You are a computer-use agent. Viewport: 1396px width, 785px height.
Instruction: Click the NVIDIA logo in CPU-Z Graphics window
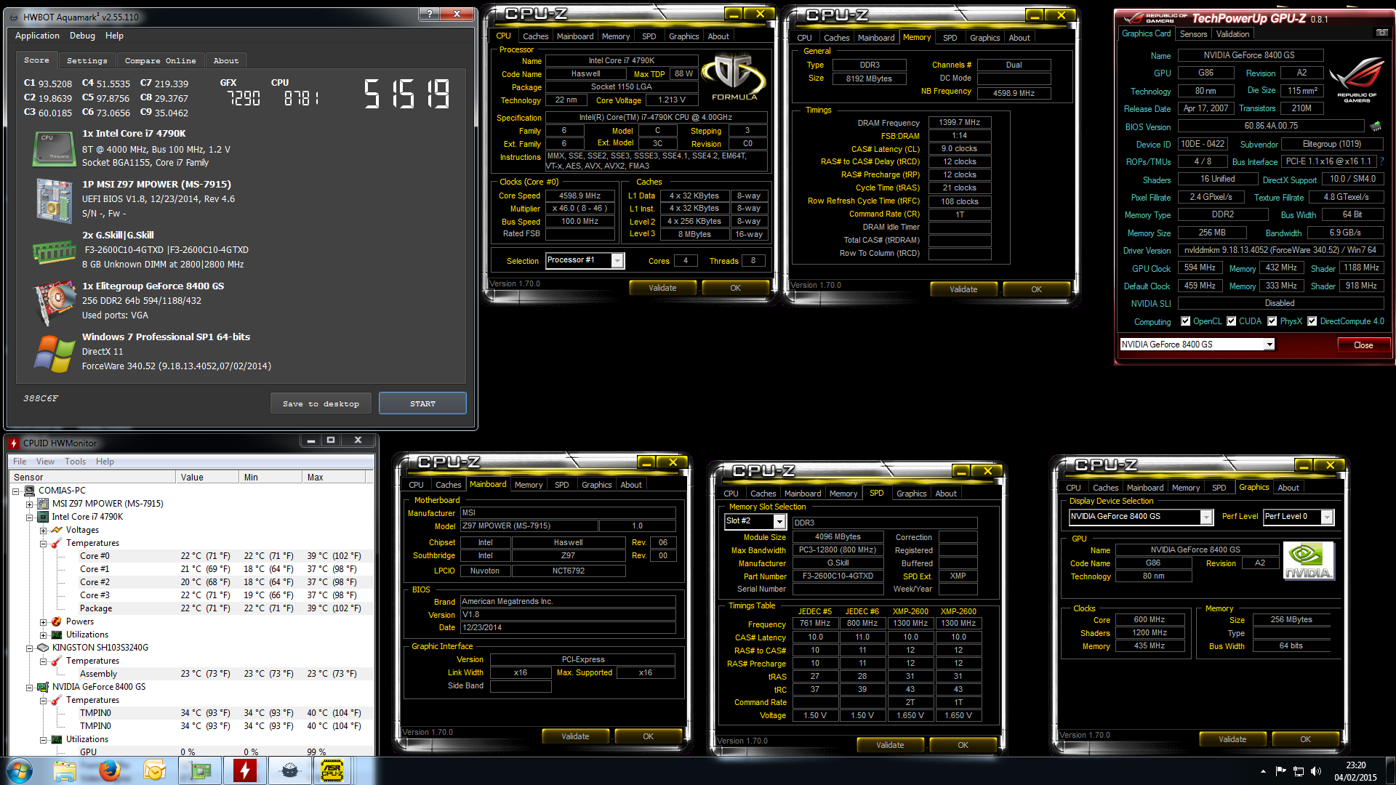(x=1308, y=561)
